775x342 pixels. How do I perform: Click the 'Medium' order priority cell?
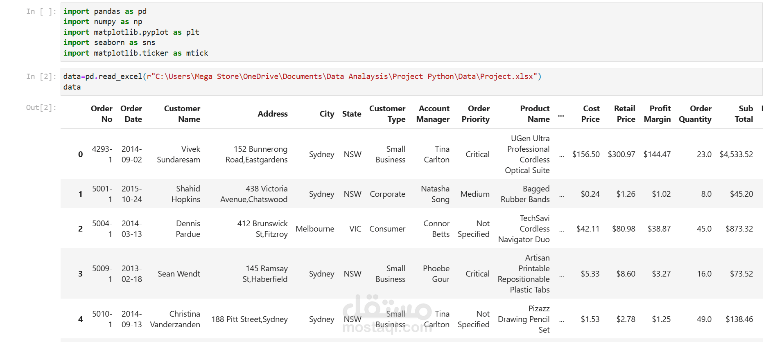point(475,194)
